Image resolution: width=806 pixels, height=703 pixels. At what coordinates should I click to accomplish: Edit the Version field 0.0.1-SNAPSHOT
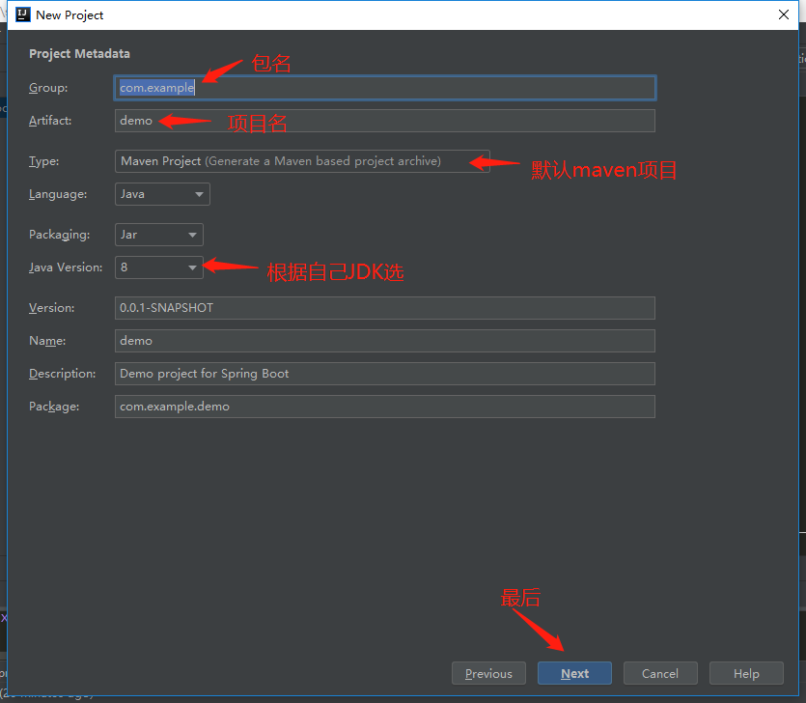[x=384, y=308]
